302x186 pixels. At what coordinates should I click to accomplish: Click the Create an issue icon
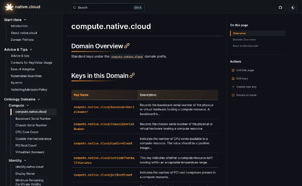233,95
